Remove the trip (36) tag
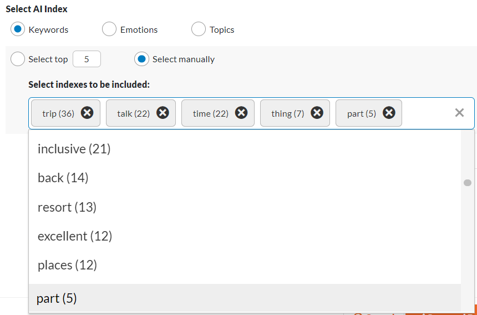 point(87,113)
